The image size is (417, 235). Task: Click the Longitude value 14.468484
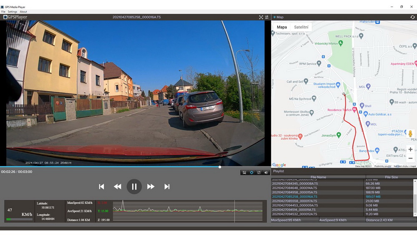(48, 219)
